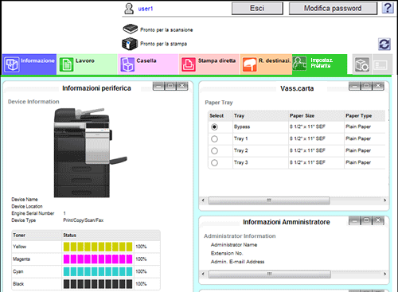The height and width of the screenshot is (292, 398).
Task: Click the Esci logout button
Action: pos(257,9)
